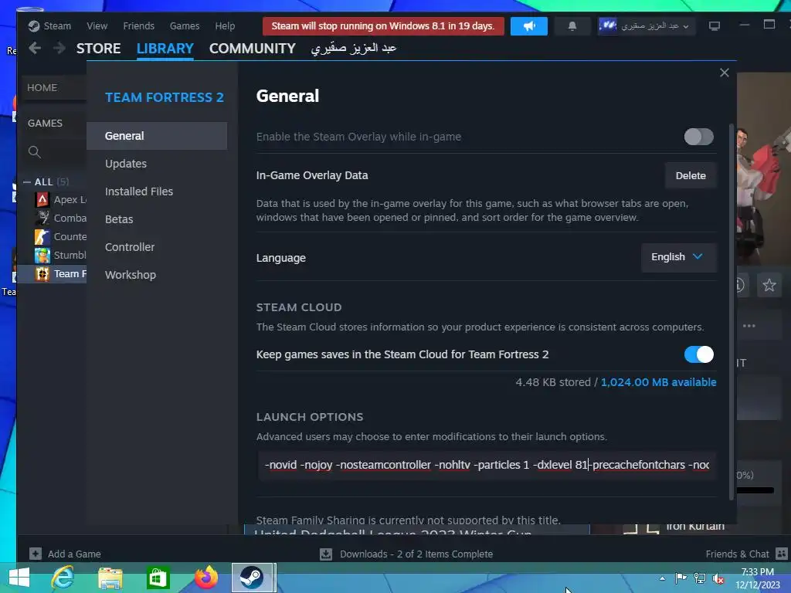
Task: Show hidden tray icons arrow
Action: coord(662,578)
